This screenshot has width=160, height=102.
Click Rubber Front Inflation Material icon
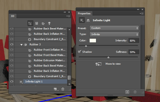click(x=30, y=50)
